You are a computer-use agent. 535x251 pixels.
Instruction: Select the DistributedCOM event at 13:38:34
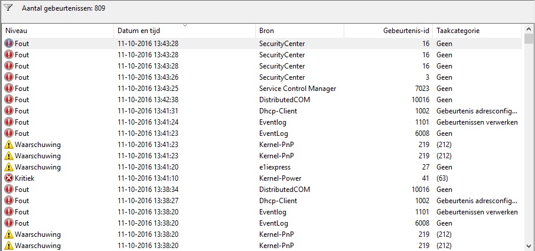point(262,190)
